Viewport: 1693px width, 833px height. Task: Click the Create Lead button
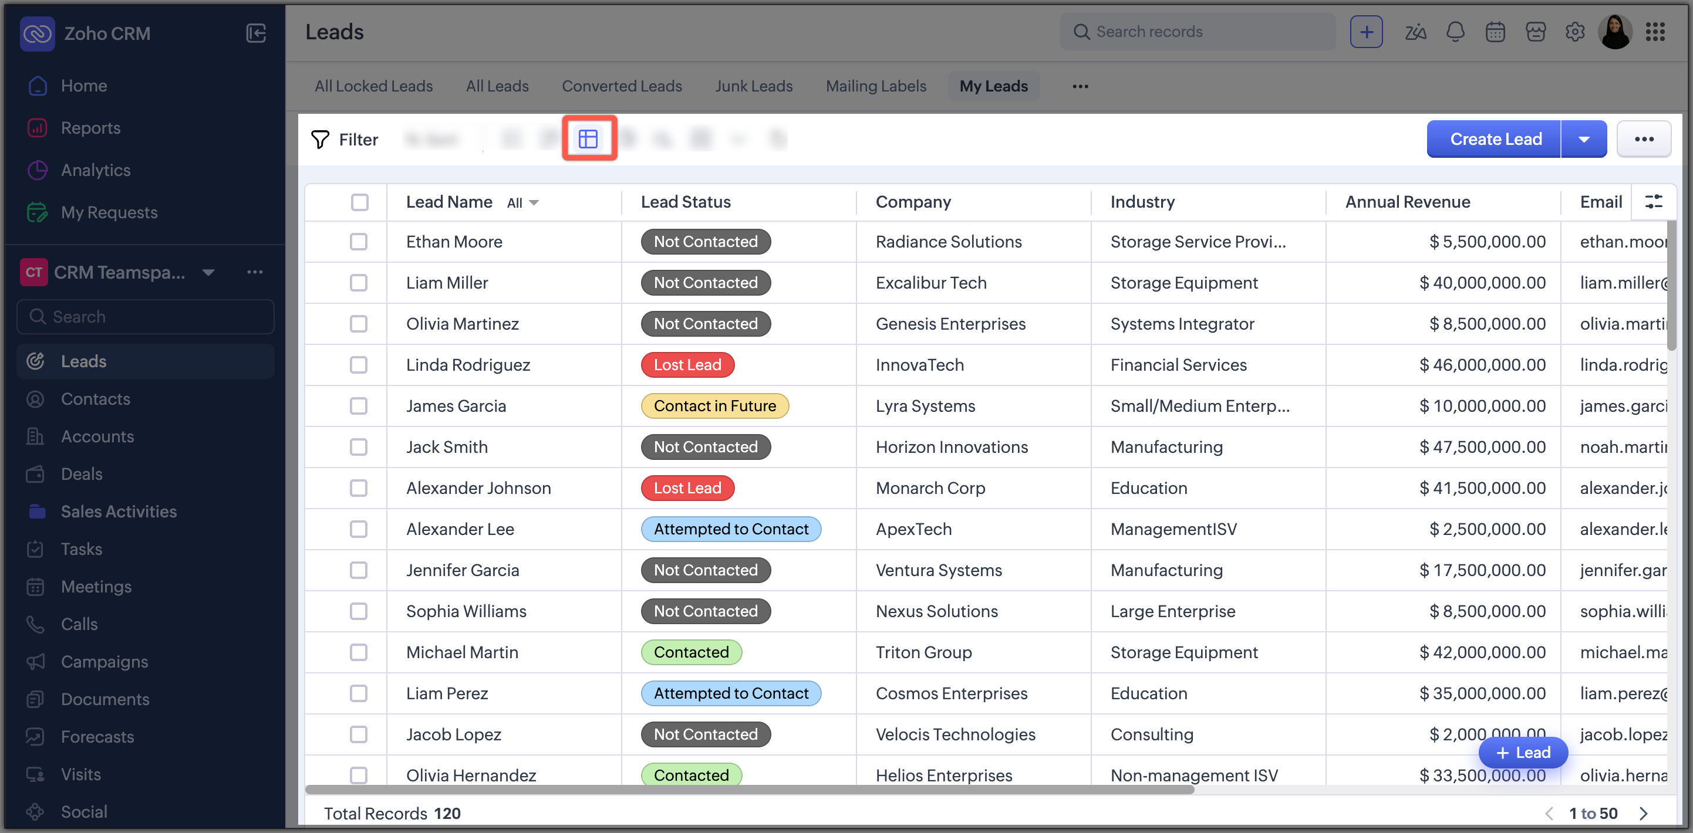tap(1495, 139)
